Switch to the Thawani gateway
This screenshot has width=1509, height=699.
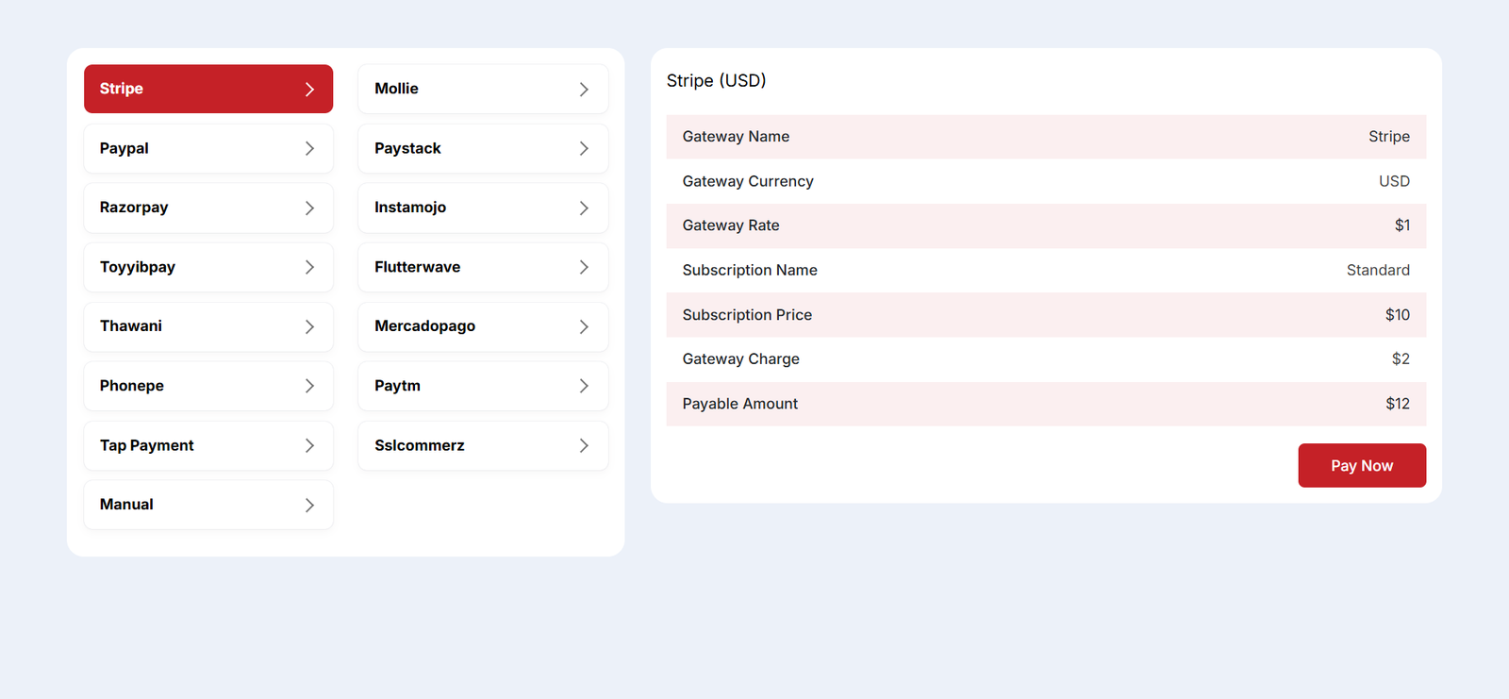pos(207,326)
